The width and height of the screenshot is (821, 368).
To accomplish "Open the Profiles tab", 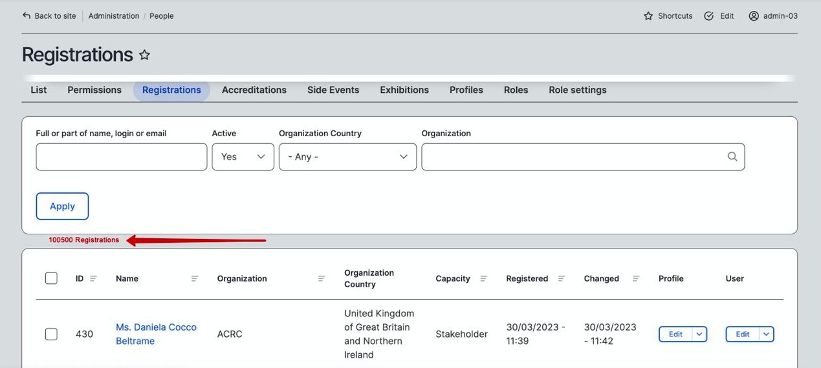I will [466, 90].
